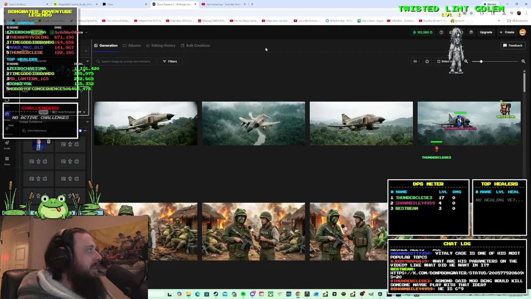Screen dimensions: 531x299
Task: Open Microsoft Edge from the taskbar
Action: pos(197,294)
